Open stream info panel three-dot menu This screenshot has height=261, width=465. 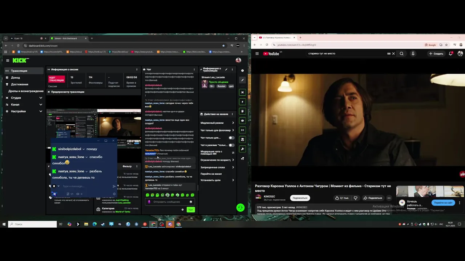coord(232,69)
